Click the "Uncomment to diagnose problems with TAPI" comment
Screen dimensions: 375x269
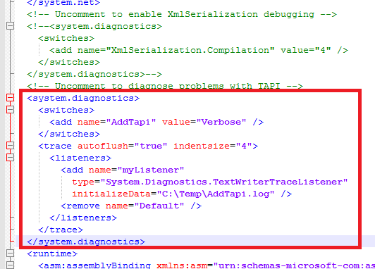click(165, 86)
